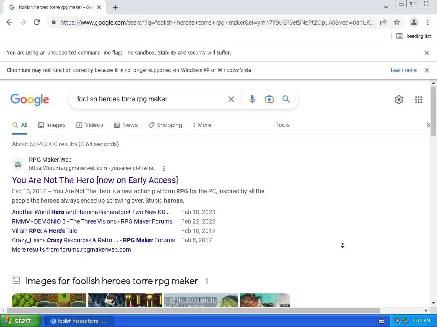Open Villain RPG: A Hero's Tale link
The width and height of the screenshot is (437, 327).
(44, 231)
